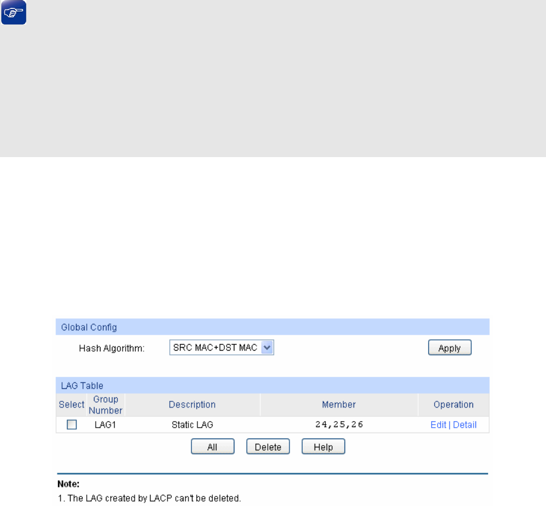Click the Operation column header
Image resolution: width=546 pixels, height=506 pixels.
click(453, 404)
